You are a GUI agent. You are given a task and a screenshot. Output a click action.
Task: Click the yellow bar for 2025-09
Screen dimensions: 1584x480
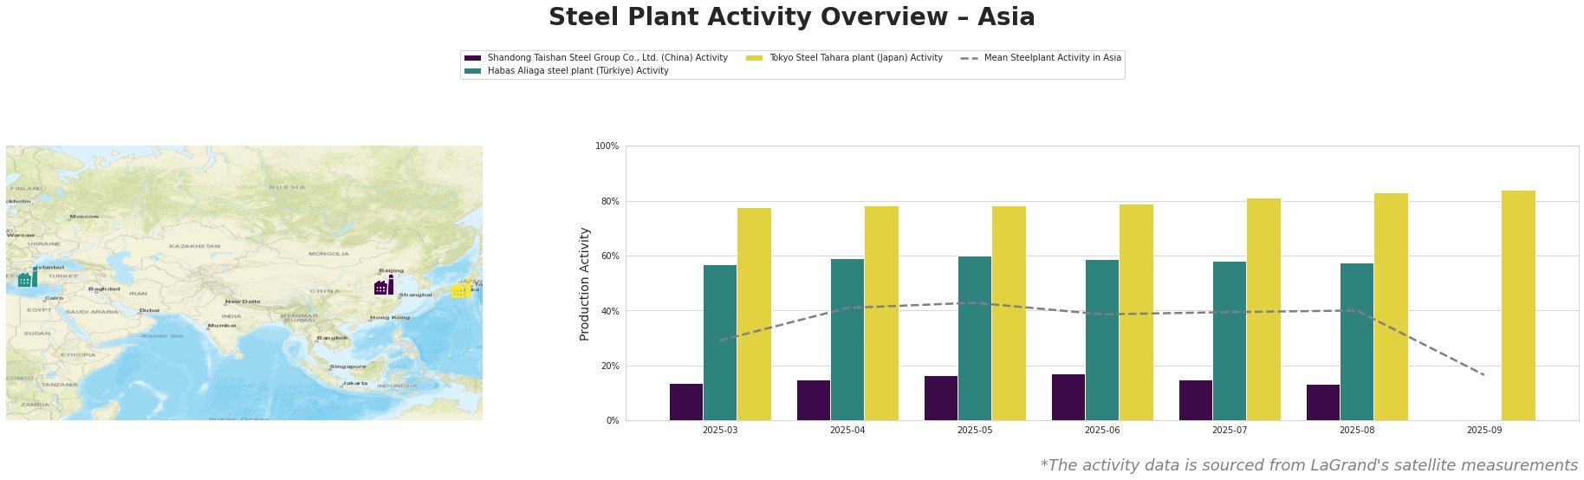pos(1518,305)
